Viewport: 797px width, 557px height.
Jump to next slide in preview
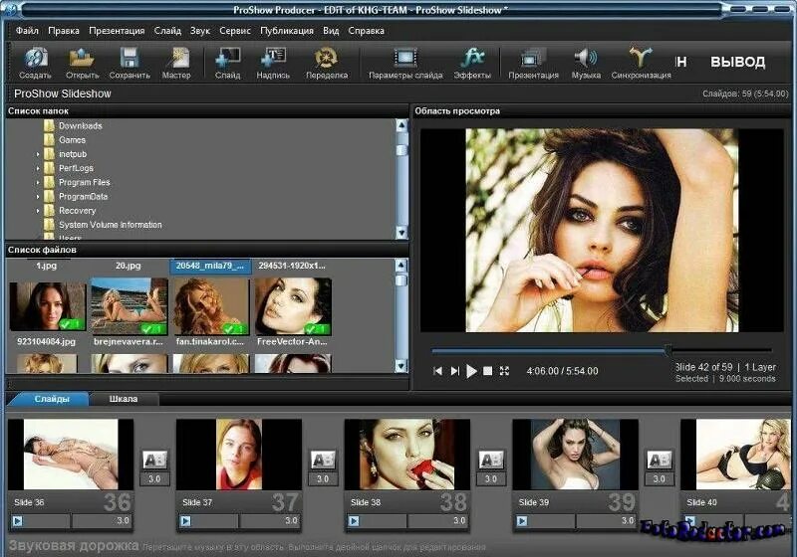point(455,371)
